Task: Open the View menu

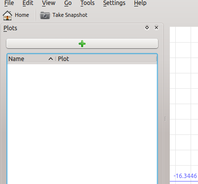Action: coord(49,3)
